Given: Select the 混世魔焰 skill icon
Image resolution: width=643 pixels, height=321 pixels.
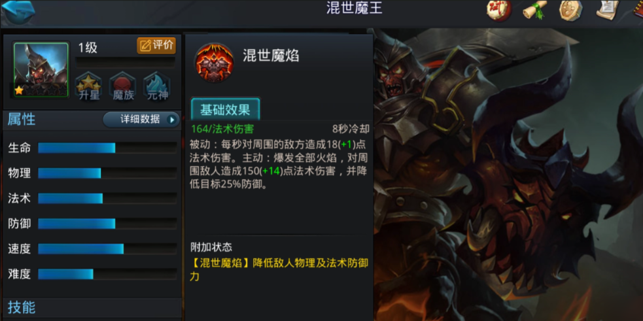Looking at the screenshot, I should click(x=215, y=62).
